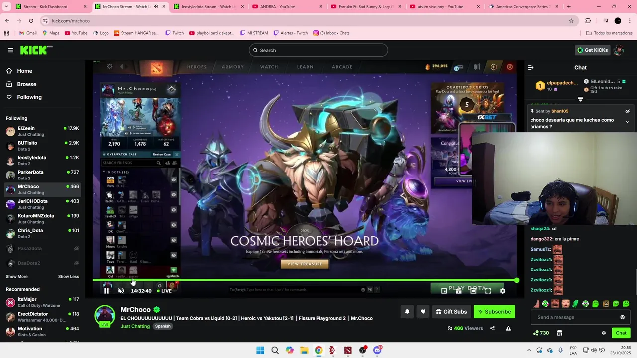The height and width of the screenshot is (358, 637).
Task: Send message with green Chat button
Action: tap(621, 333)
